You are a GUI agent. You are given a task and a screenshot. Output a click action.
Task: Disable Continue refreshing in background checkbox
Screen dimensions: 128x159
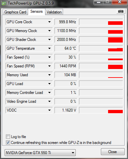coord(8,142)
